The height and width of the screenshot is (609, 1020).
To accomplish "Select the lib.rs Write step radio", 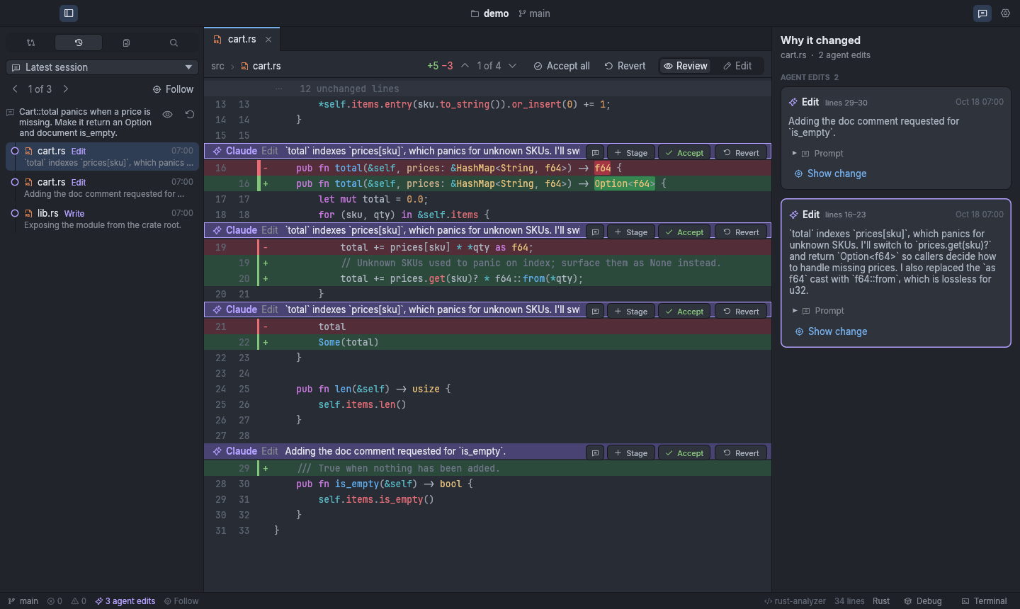I will [14, 213].
